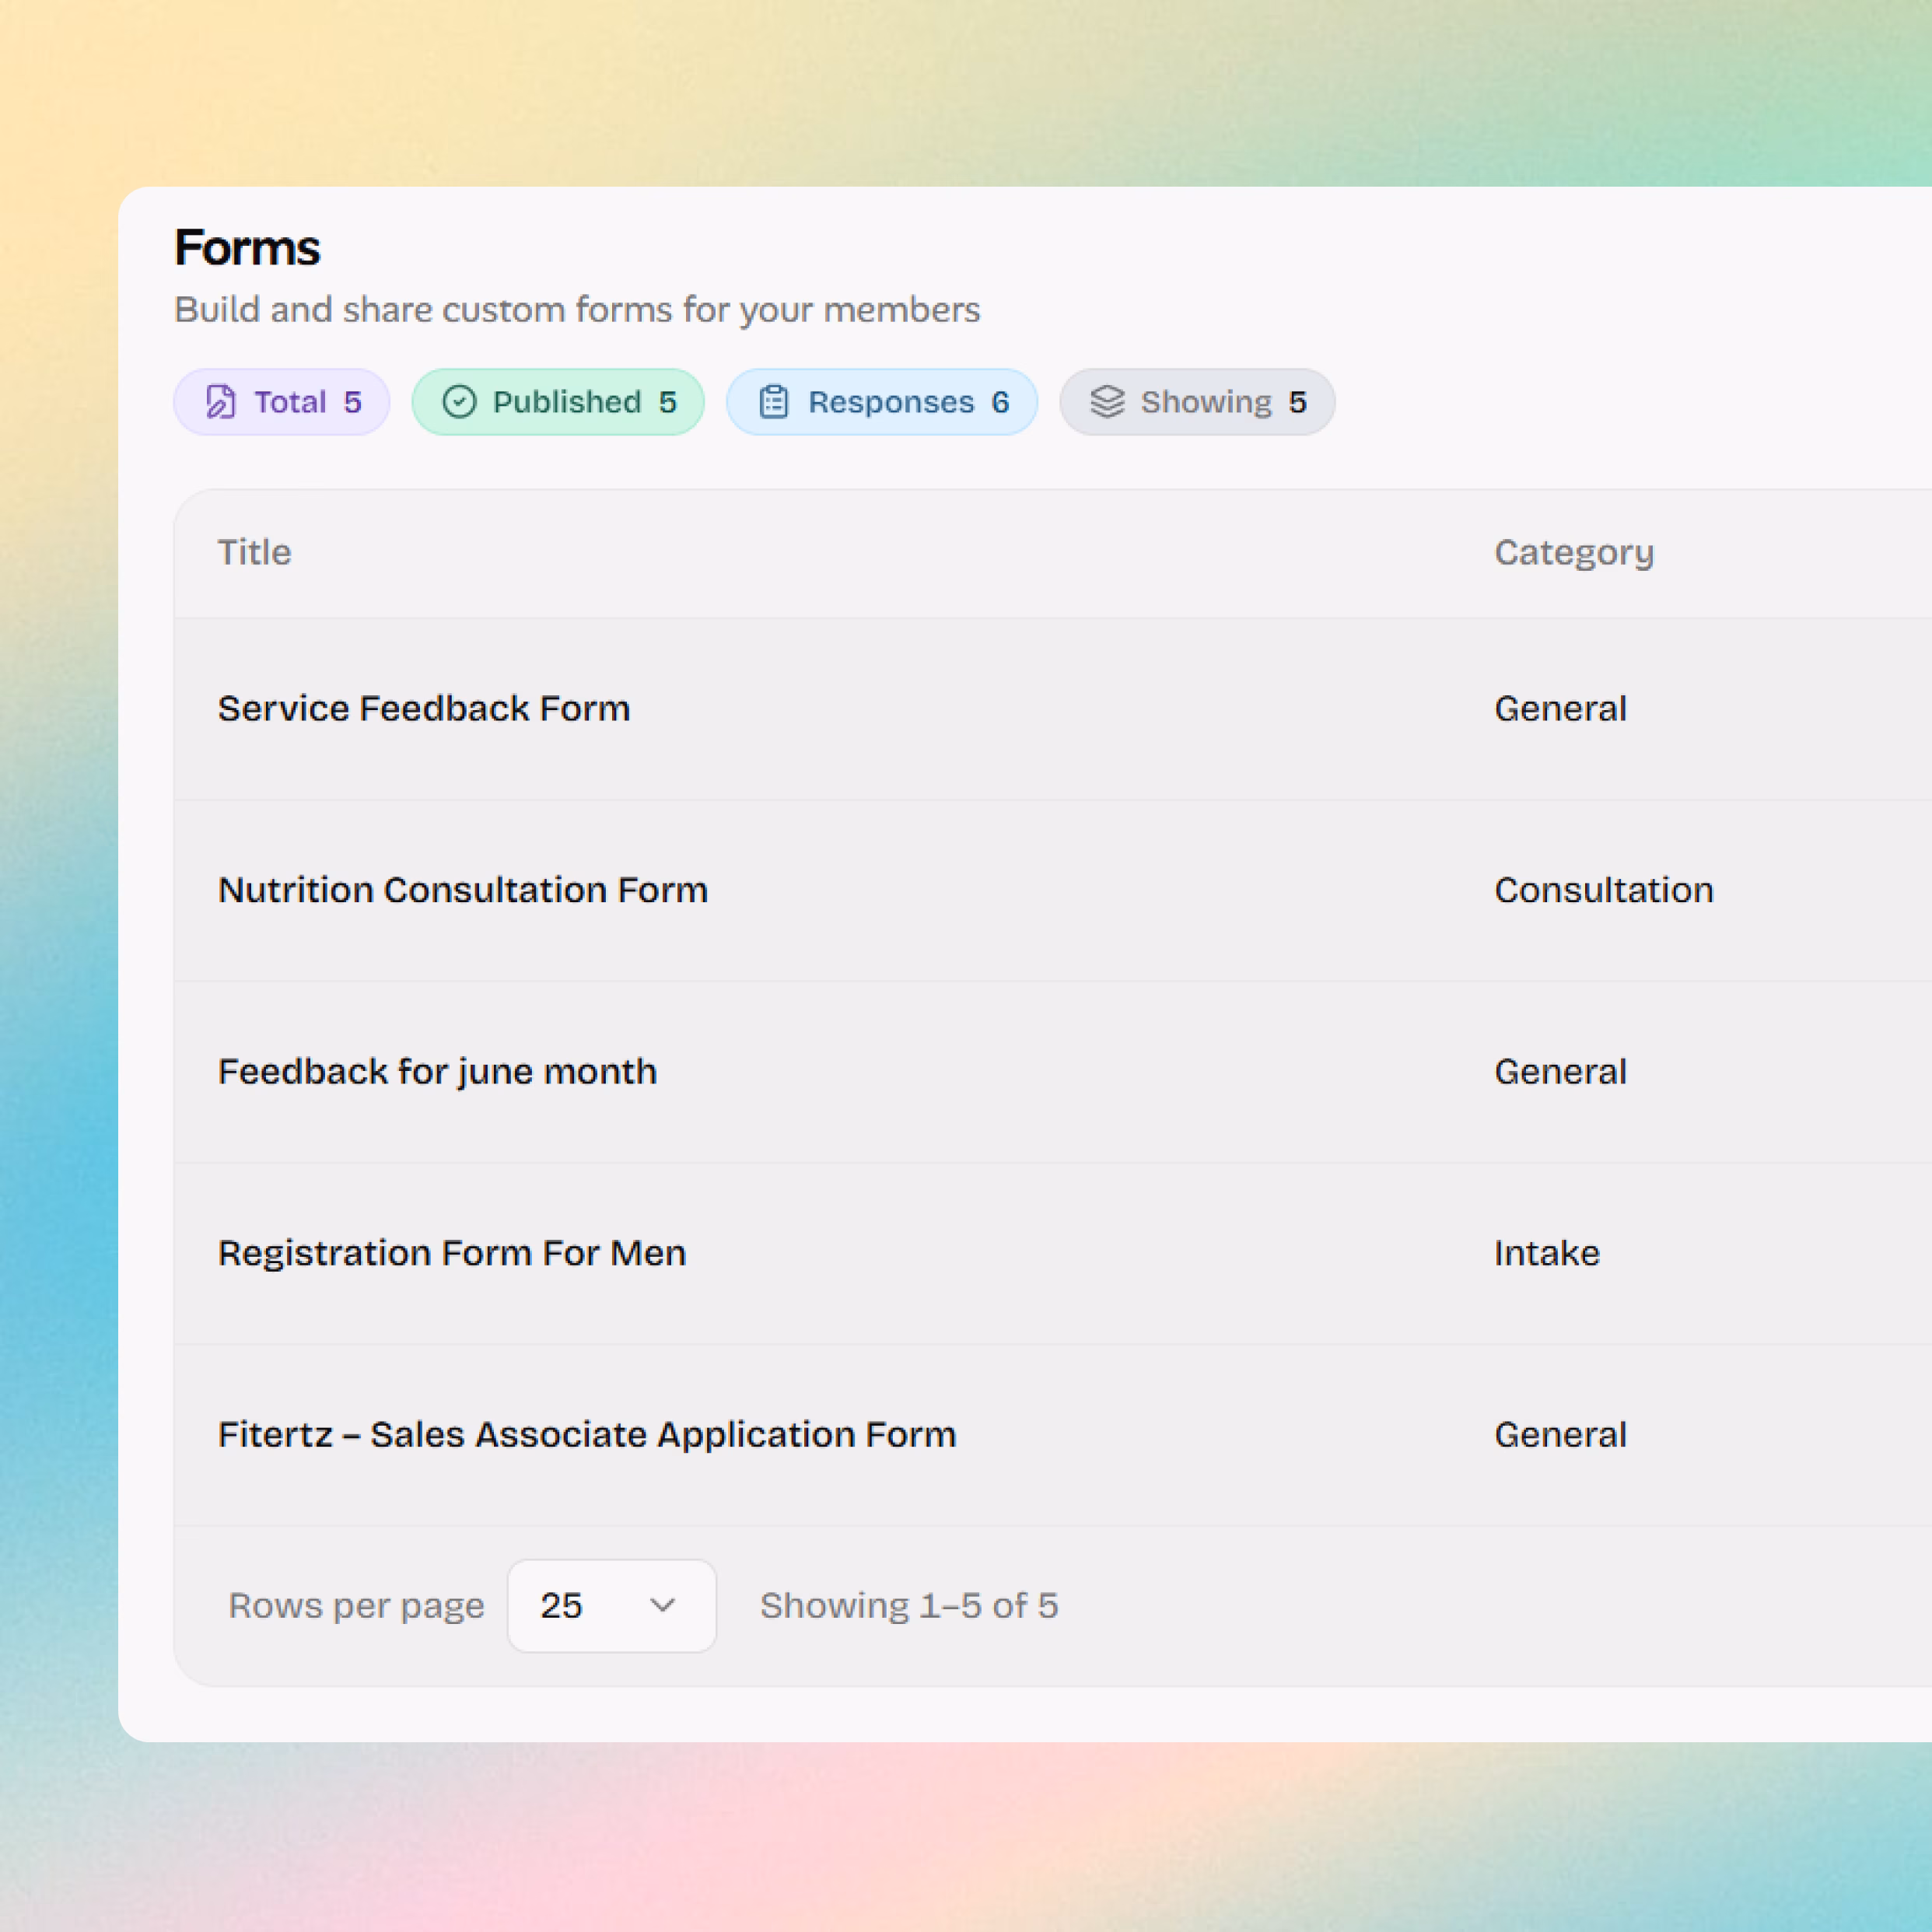Click the Category column header

1574,553
